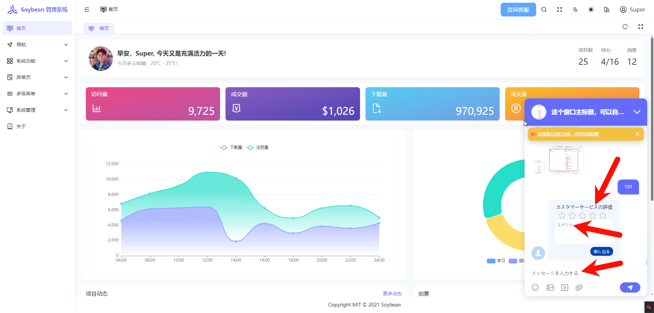Open the 关于 menu item
The width and height of the screenshot is (654, 313).
(x=21, y=126)
